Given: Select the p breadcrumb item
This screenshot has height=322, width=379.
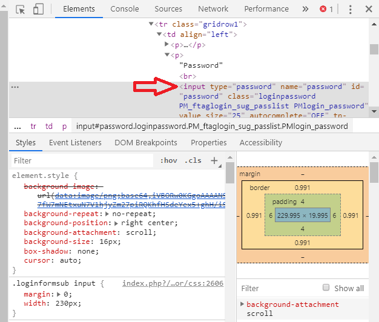Looking at the screenshot, I should pos(64,126).
